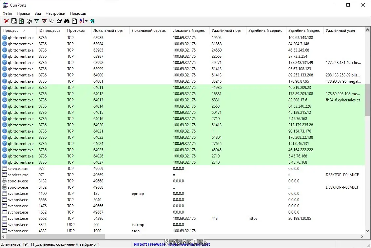
Task: Click the scroll down arrow of the vertical scrollbar
Action: [x=367, y=231]
